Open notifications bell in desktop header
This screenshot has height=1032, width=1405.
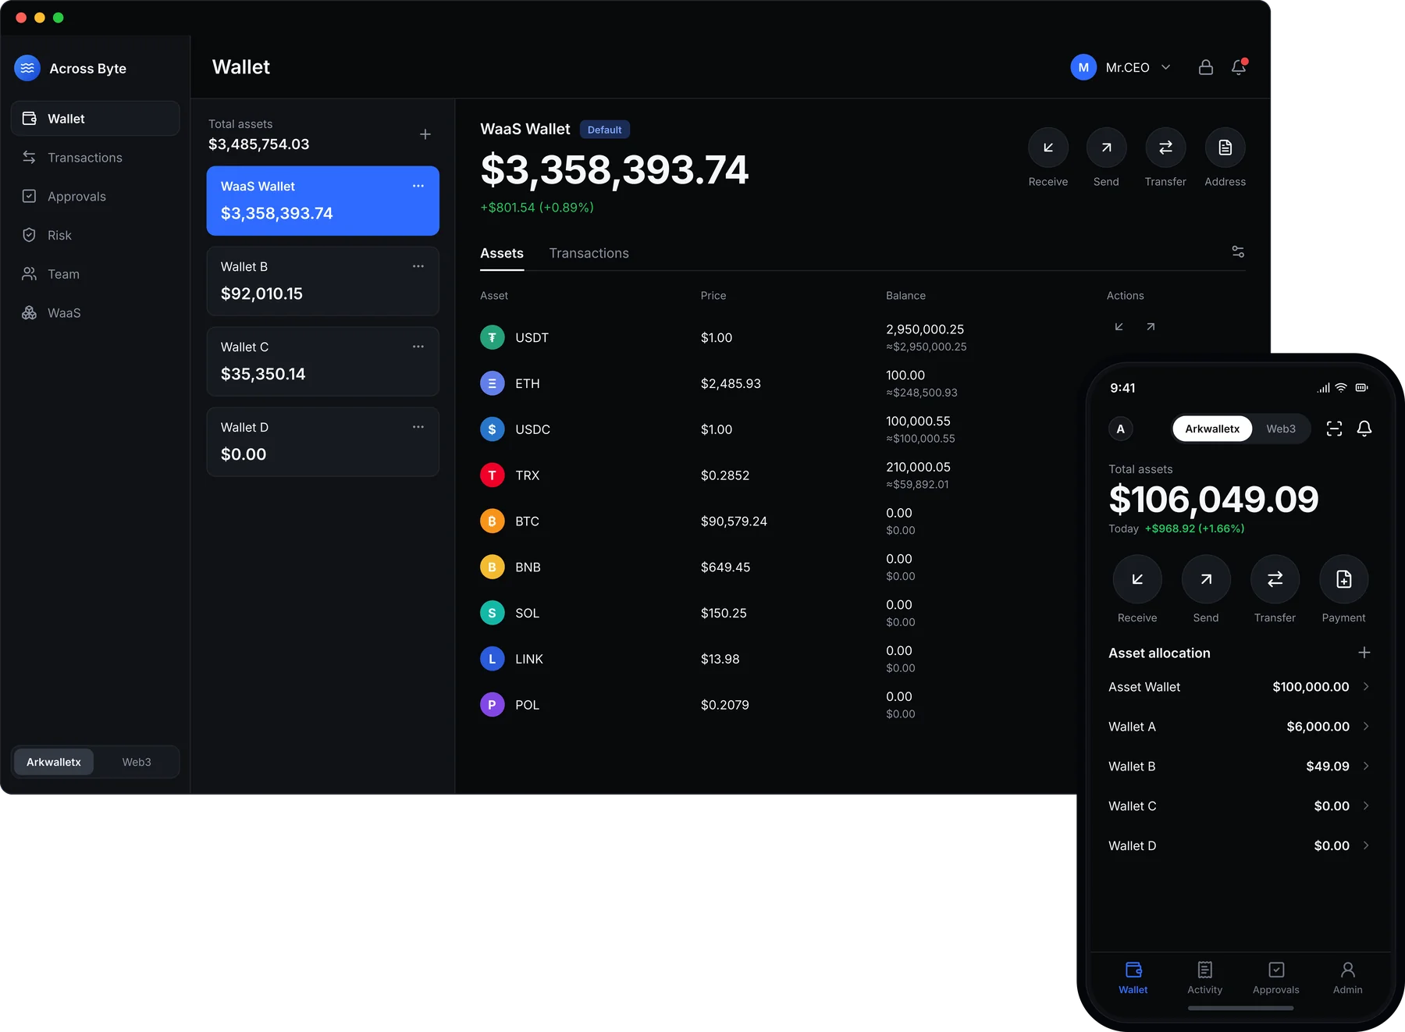[1239, 67]
